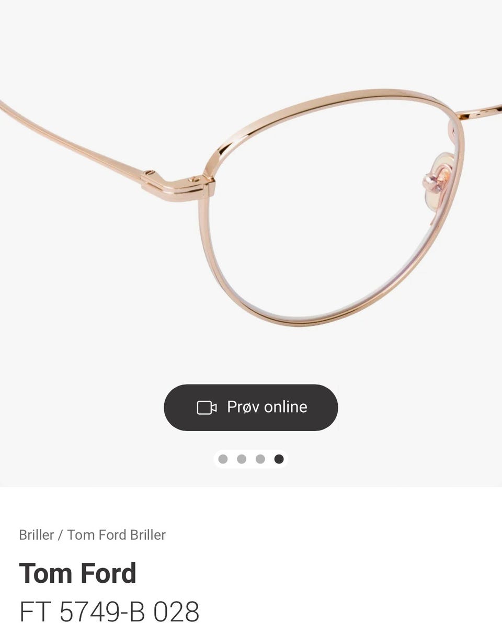The image size is (502, 623).
Task: Click the active fourth carousel dot
Action: (279, 459)
